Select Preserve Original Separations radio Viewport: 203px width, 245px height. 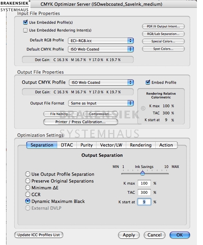(28, 181)
